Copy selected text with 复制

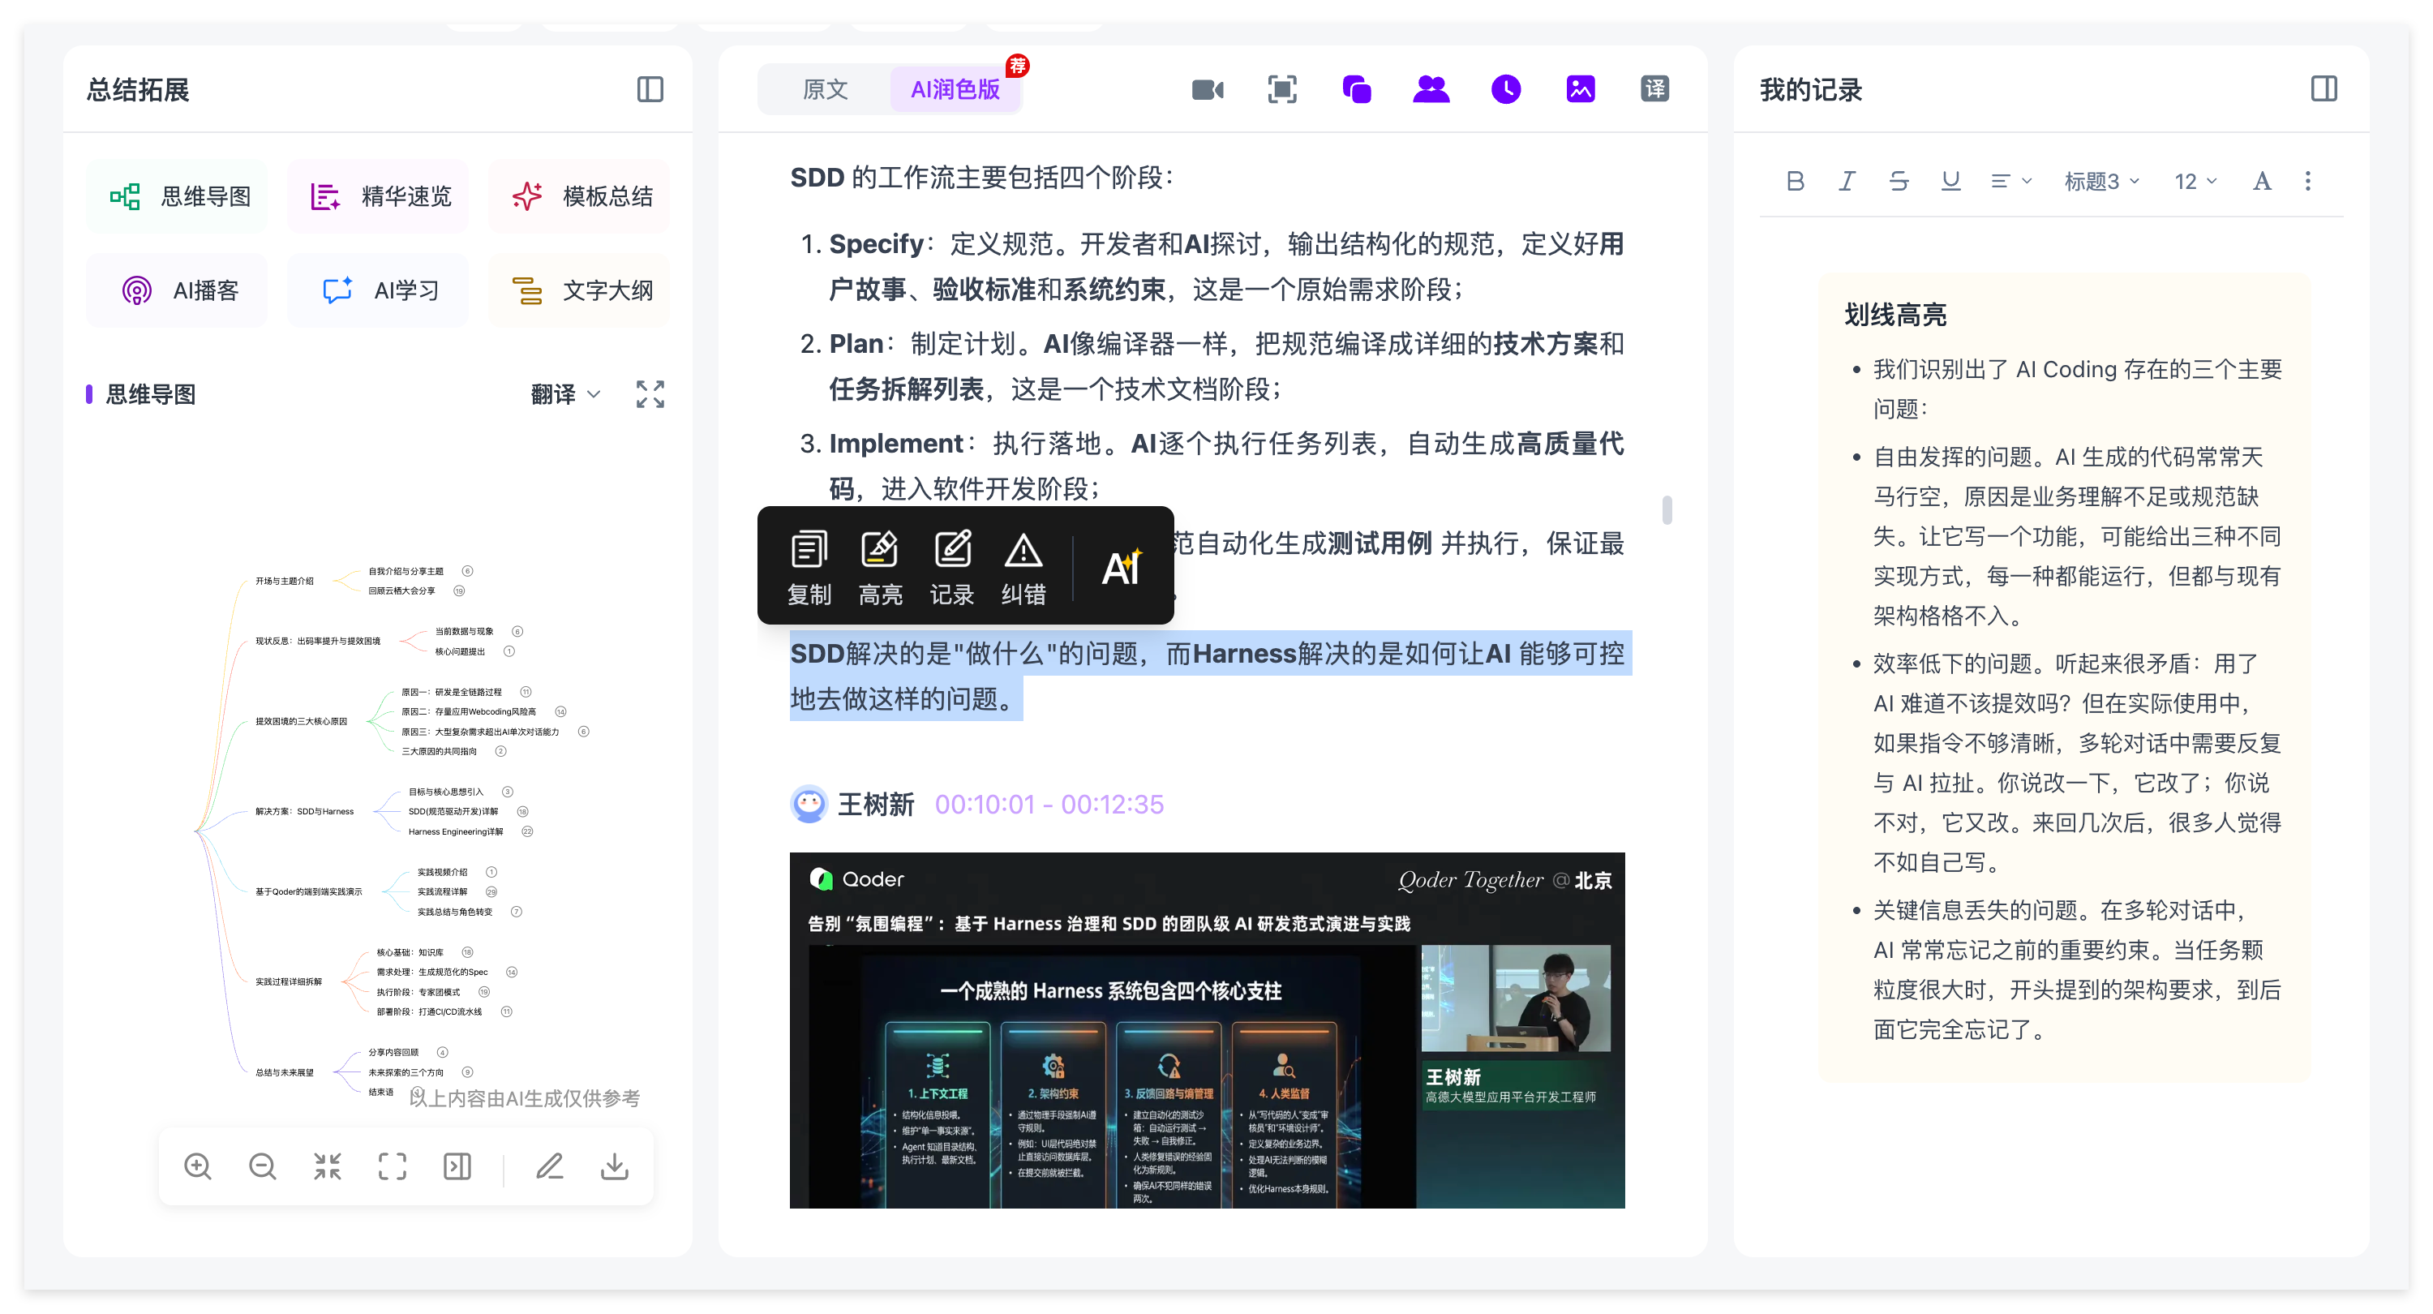click(809, 567)
